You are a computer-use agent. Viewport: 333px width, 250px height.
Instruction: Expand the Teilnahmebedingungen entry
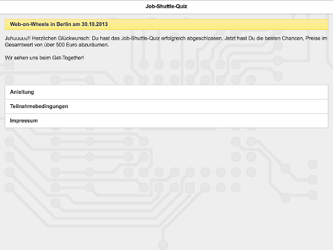click(166, 106)
